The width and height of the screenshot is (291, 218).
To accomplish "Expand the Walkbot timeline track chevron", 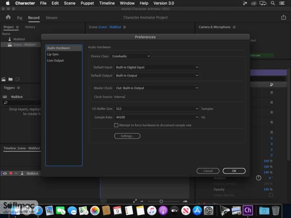I will point(16,173).
